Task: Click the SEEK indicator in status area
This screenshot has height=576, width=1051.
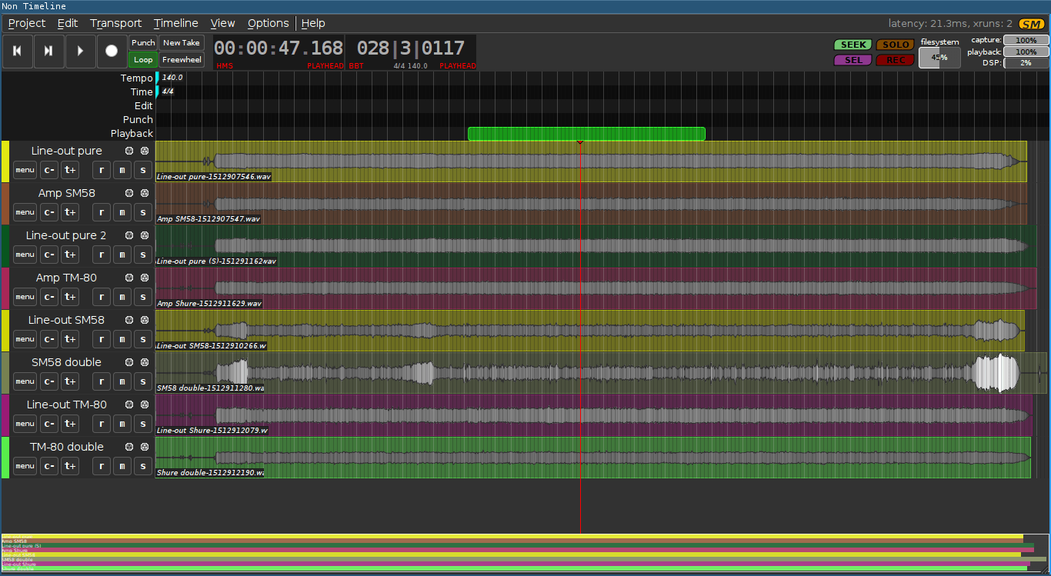Action: (x=852, y=45)
